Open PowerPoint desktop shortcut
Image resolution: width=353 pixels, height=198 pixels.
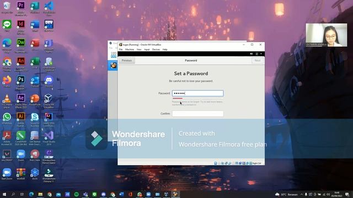point(35,100)
